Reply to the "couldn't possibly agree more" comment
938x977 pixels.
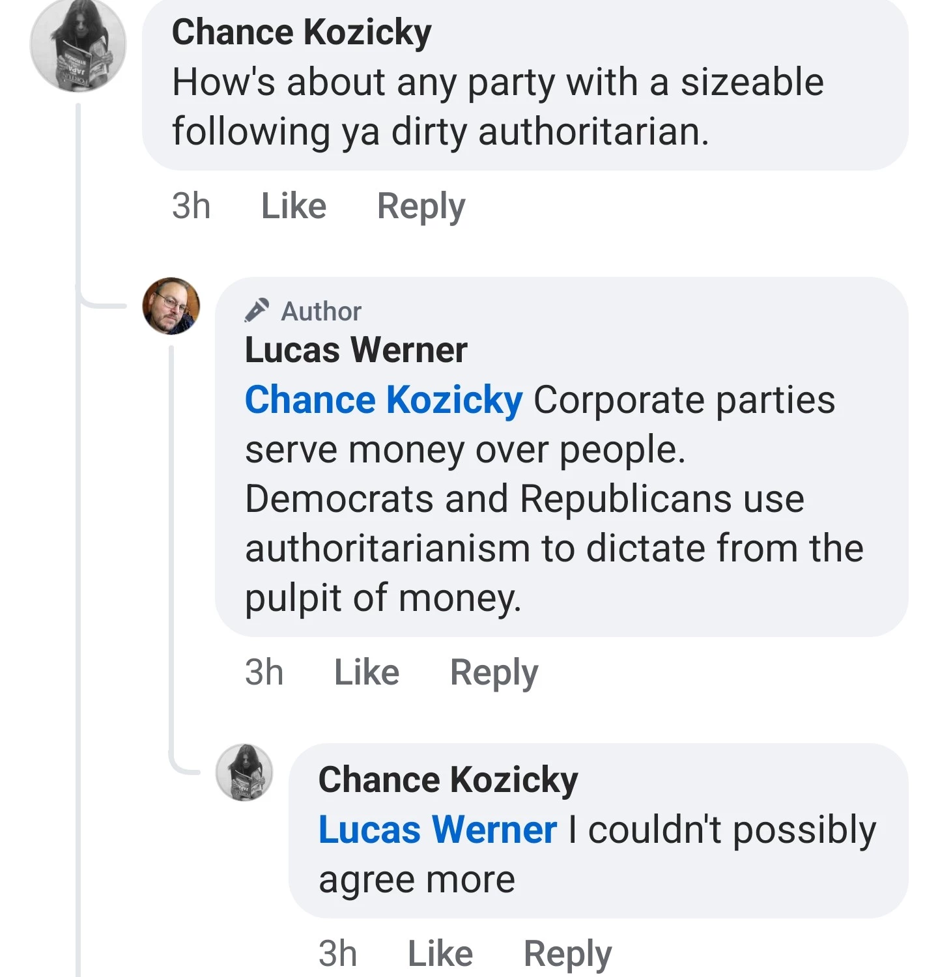tap(568, 954)
